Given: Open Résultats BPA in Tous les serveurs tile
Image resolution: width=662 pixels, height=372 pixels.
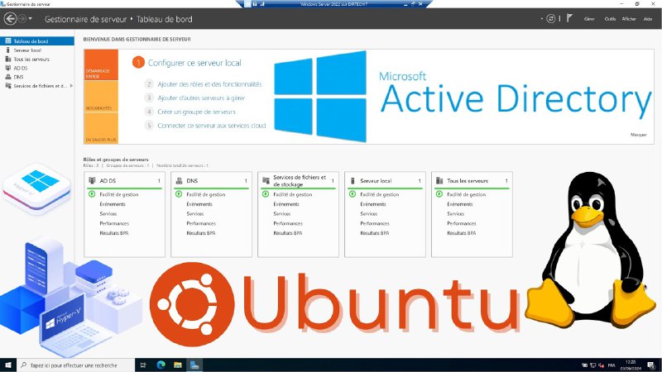Looking at the screenshot, I should pos(462,233).
